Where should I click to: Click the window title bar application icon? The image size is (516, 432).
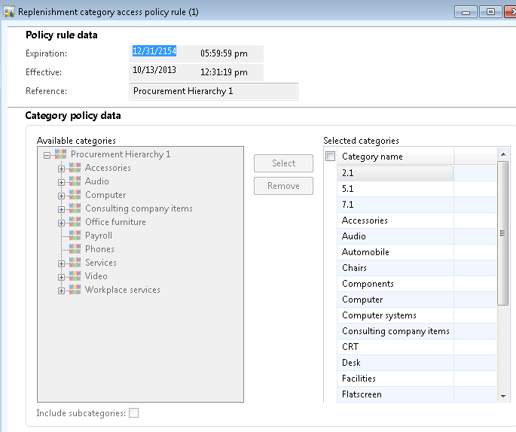pos(9,12)
